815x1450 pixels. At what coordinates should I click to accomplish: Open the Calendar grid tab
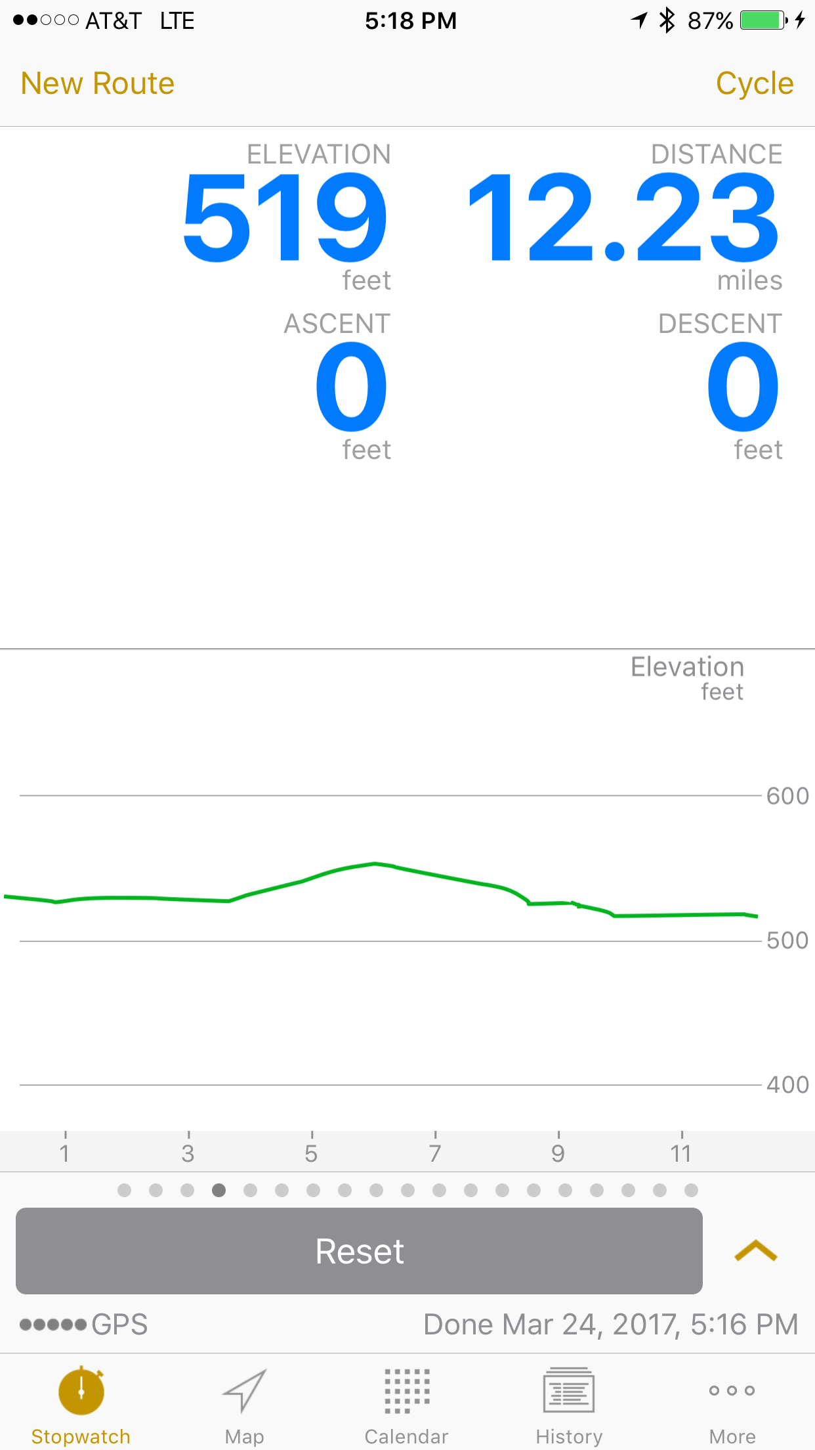(407, 1392)
